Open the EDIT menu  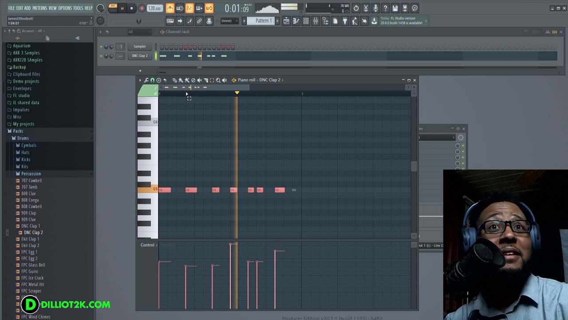tap(20, 8)
